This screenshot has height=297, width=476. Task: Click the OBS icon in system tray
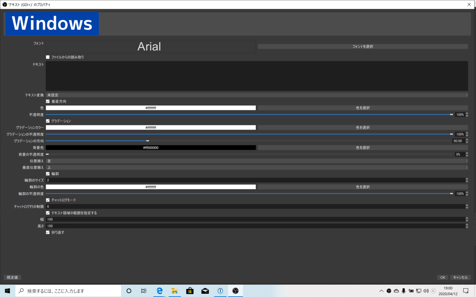coord(389,291)
